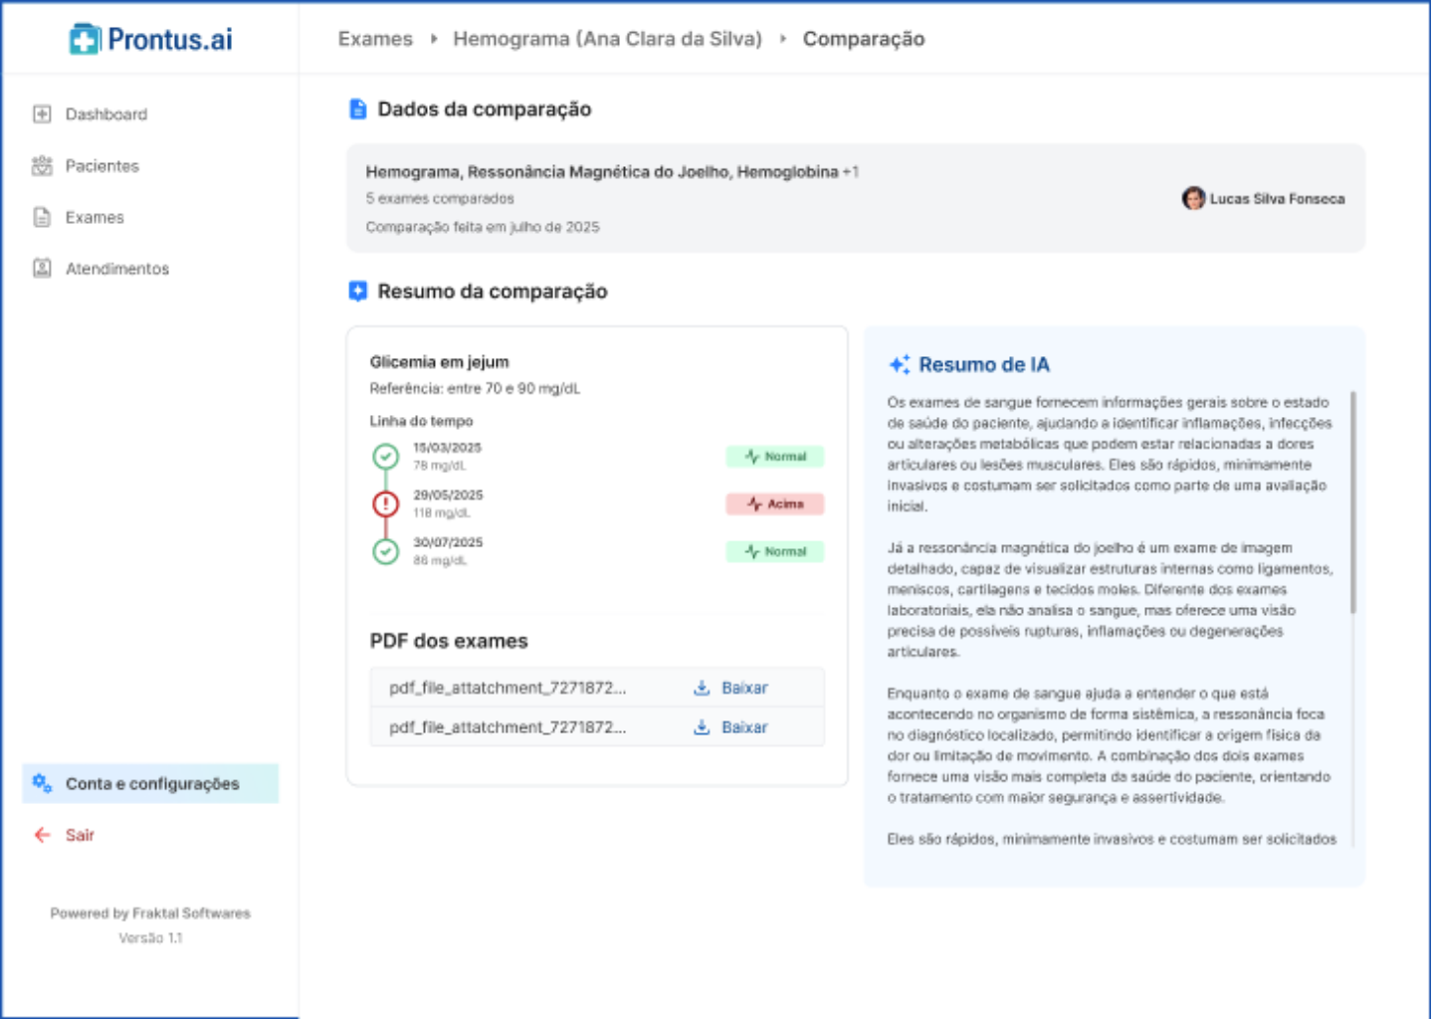Click the 118 mg/dL value
The height and width of the screenshot is (1019, 1433).
tap(442, 513)
